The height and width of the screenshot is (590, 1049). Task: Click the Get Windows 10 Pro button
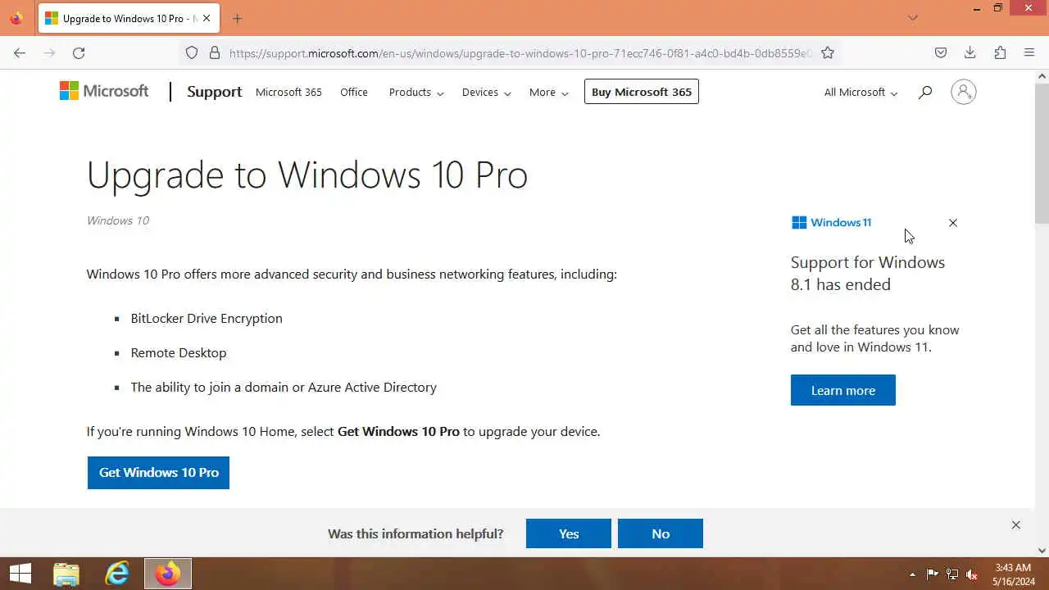(158, 472)
